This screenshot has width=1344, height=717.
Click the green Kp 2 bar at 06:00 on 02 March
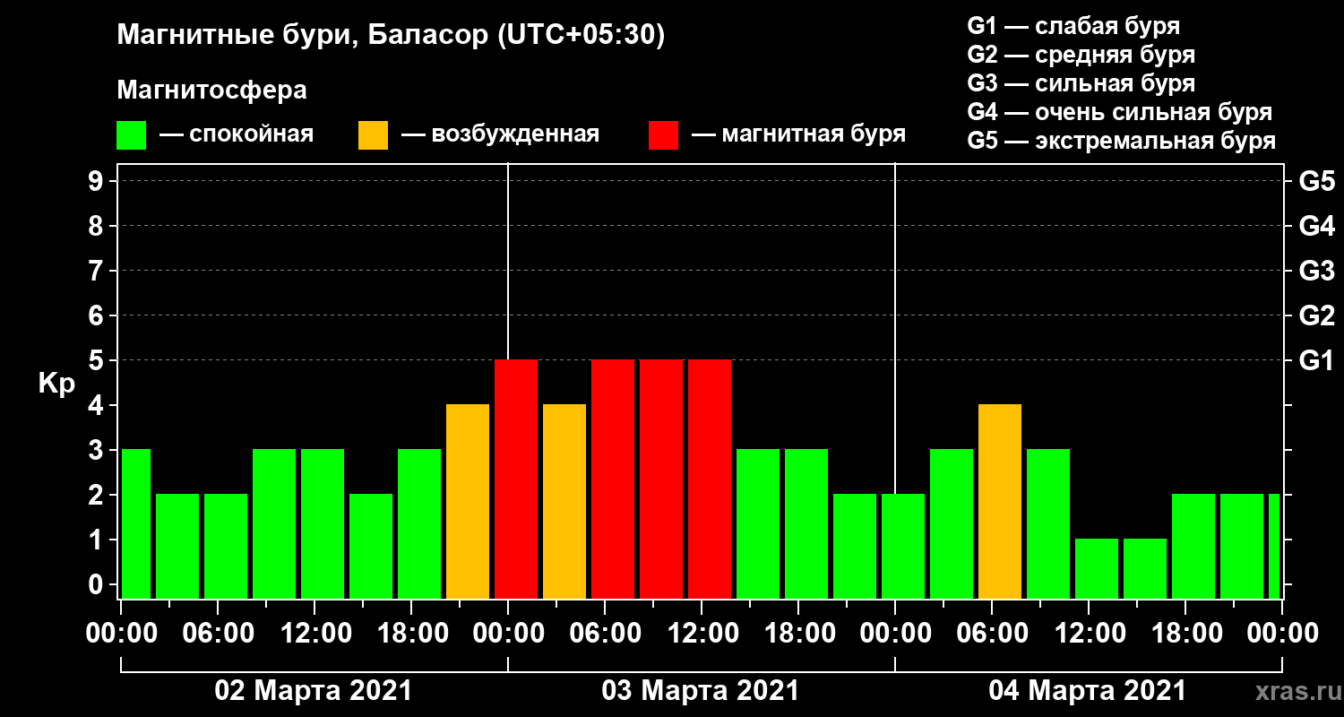pos(226,546)
